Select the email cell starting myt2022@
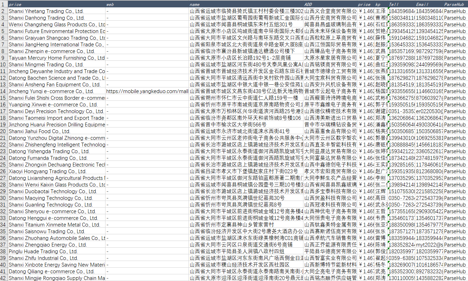This screenshot has height=281, width=468. coord(429,245)
